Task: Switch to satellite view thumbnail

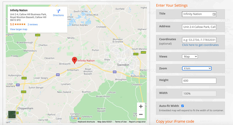Action: (12, 114)
